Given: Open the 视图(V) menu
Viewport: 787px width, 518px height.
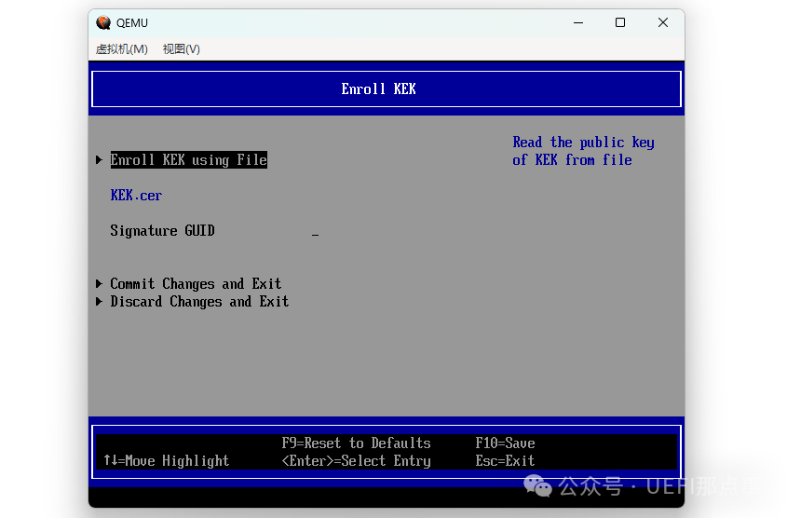Looking at the screenshot, I should click(181, 49).
